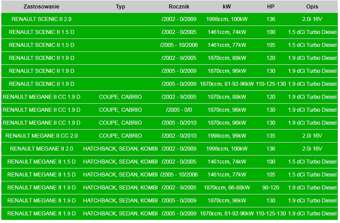Click the '1998ccm, 99kW' cell

click(x=227, y=136)
